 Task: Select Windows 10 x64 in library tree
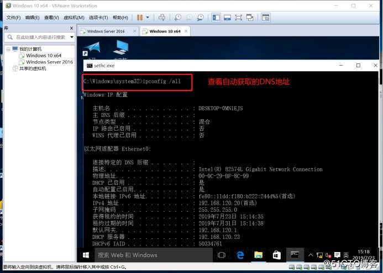44,56
